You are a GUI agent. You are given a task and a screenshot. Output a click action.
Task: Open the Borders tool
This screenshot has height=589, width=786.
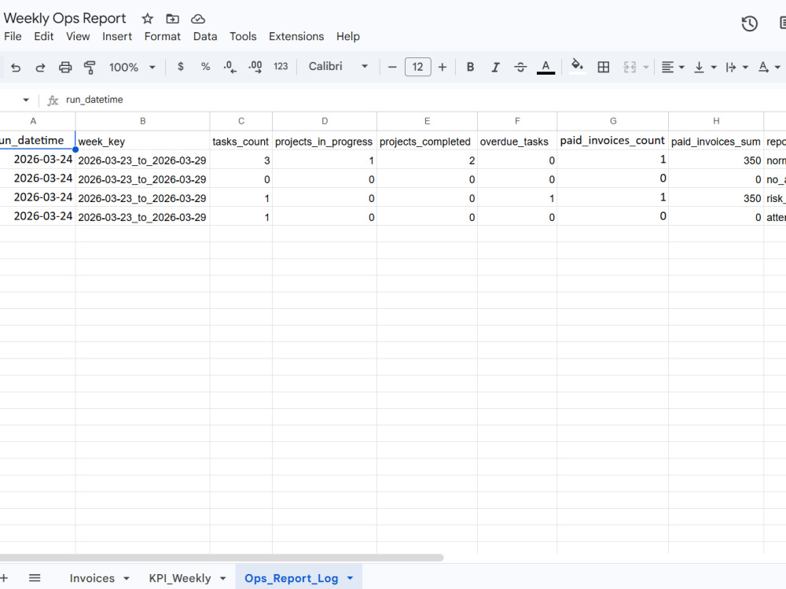604,67
